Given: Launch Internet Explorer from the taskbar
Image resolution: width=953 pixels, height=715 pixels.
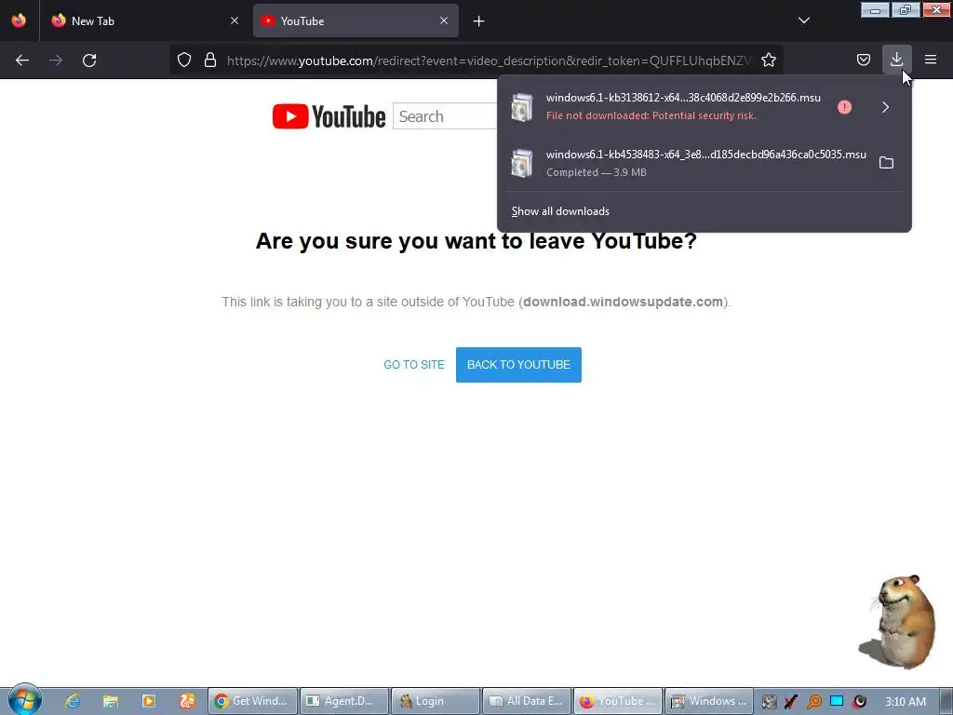Looking at the screenshot, I should 73,701.
